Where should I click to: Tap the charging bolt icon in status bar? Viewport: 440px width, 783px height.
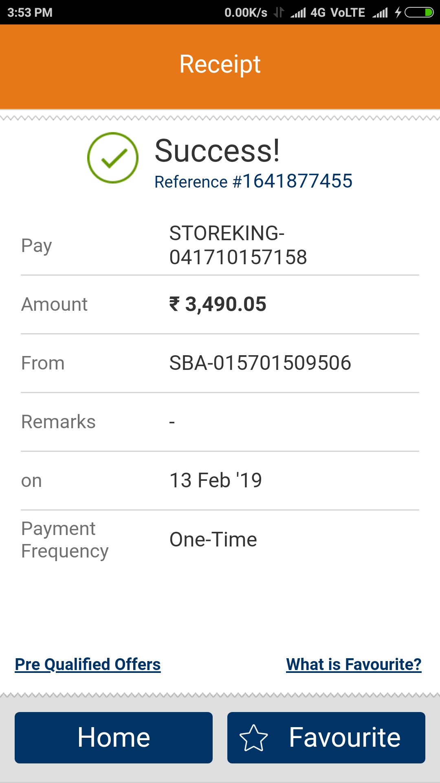[x=398, y=13]
